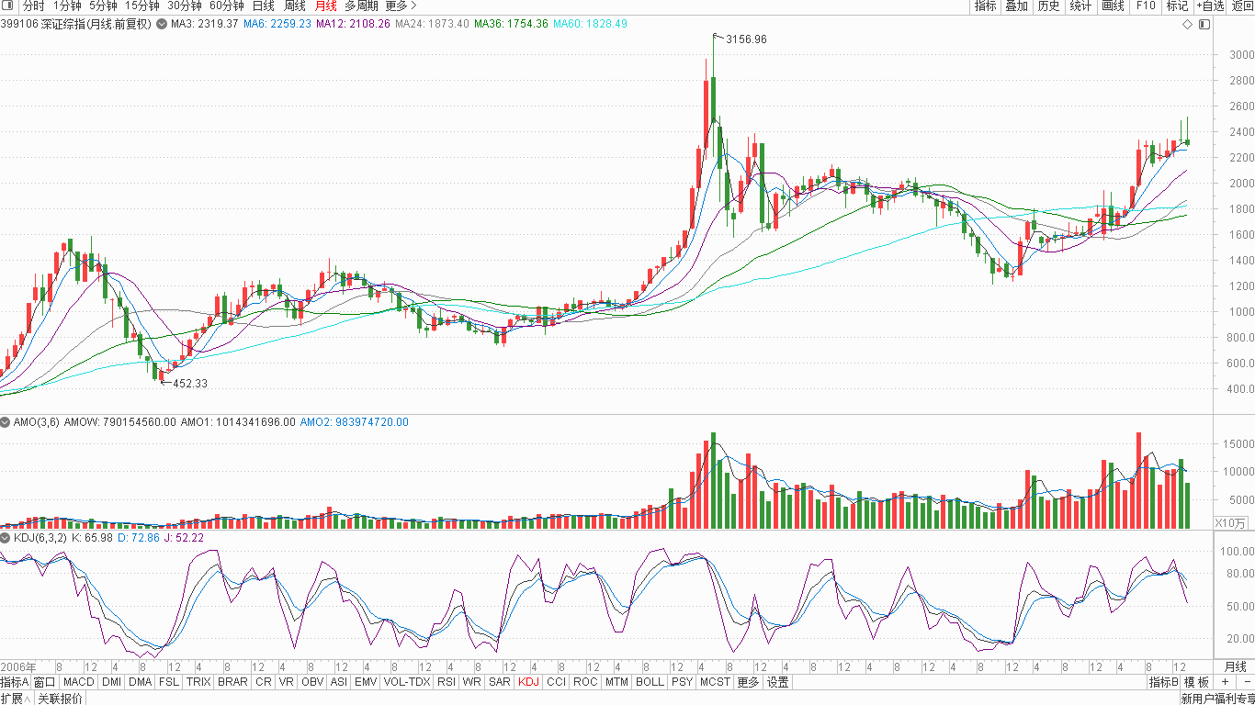Image resolution: width=1255 pixels, height=705 pixels.
Task: Select the 窗口 tab in indicator bar
Action: (45, 682)
